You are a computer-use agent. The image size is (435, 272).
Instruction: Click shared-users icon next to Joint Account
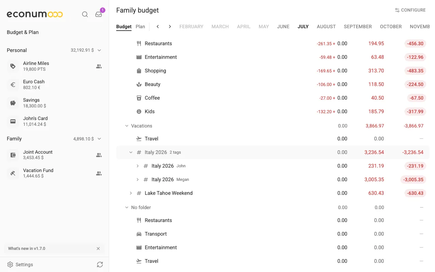[x=99, y=155]
